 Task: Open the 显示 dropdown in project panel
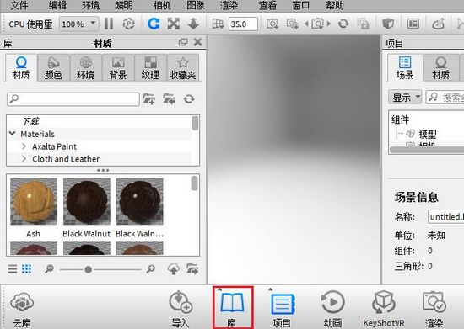coord(405,97)
